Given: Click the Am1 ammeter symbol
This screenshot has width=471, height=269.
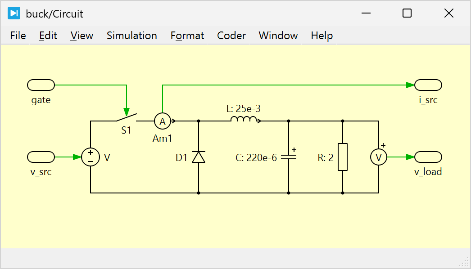Looking at the screenshot, I should pos(163,121).
